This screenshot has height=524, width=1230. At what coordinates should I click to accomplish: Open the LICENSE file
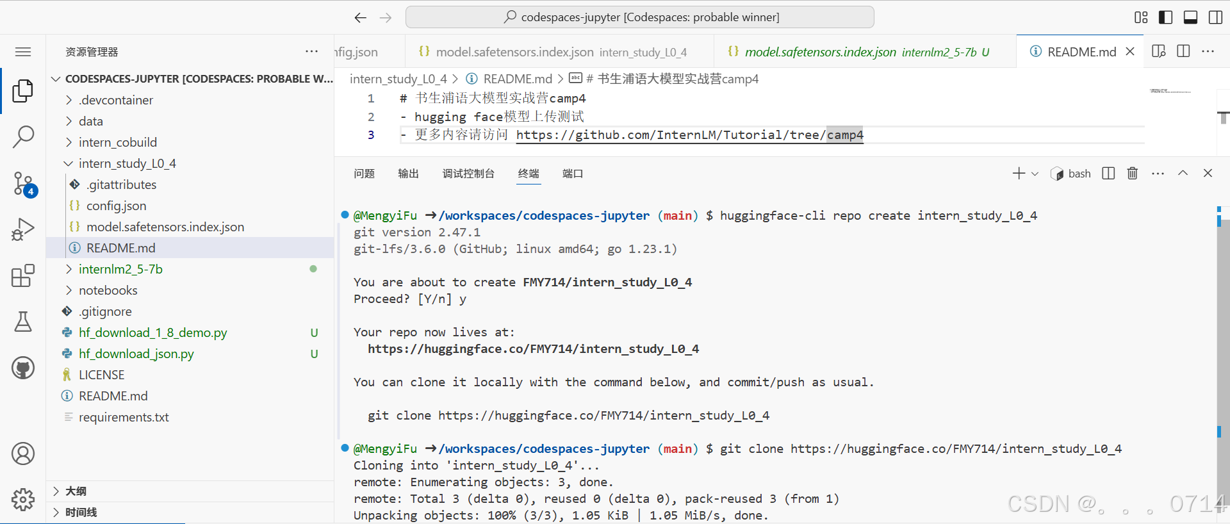tap(190, 375)
